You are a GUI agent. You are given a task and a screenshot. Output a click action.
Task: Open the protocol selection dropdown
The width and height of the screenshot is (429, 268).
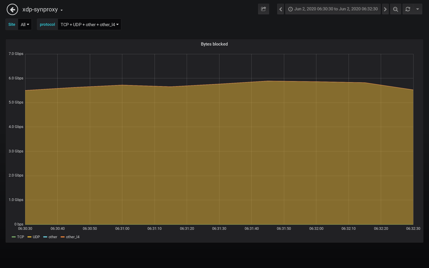pos(89,24)
